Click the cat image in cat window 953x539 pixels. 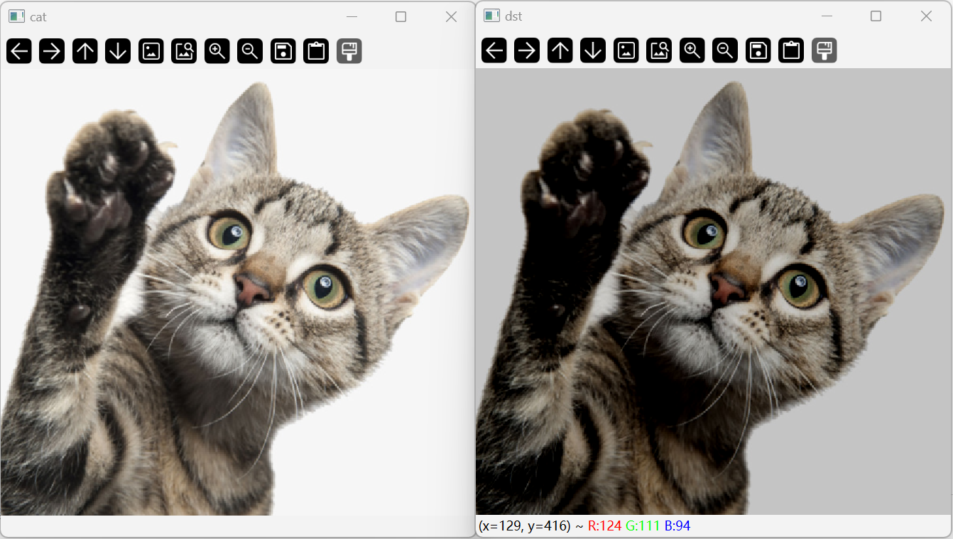tap(237, 292)
